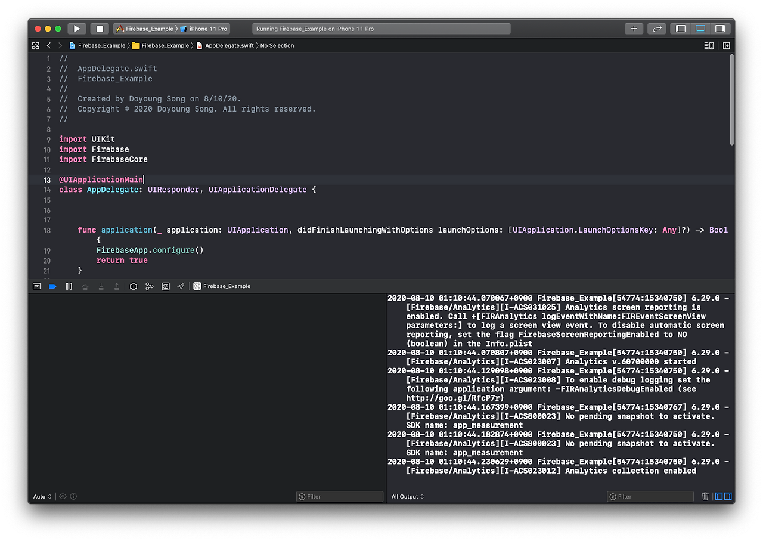This screenshot has width=763, height=541.
Task: Click 'Analytics v.60700000 started' console line
Action: tap(631, 361)
